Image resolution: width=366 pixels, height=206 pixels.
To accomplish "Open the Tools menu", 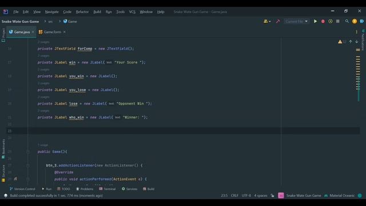I will click(x=120, y=11).
